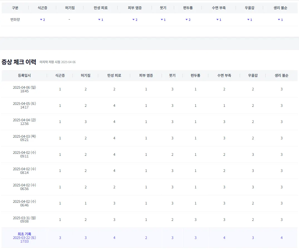The image size is (299, 249).
Task: Click the 구분 header in the top table
Action: click(x=15, y=8)
